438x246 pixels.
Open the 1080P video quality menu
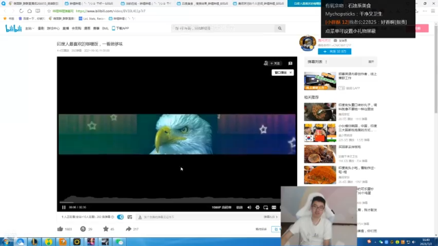(x=222, y=207)
